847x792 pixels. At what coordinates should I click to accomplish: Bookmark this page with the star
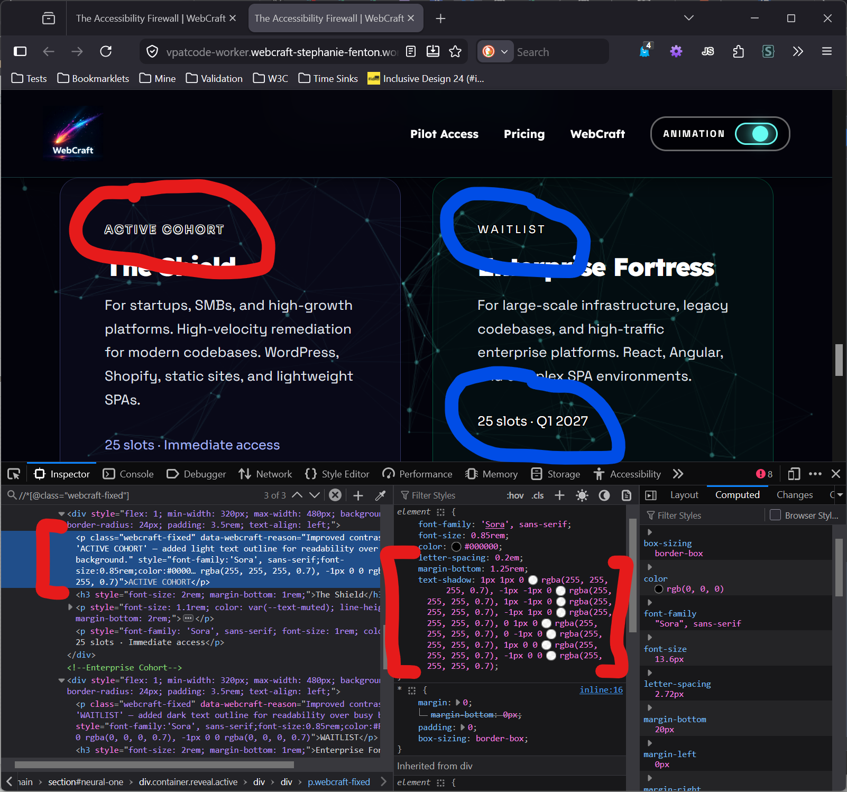455,51
